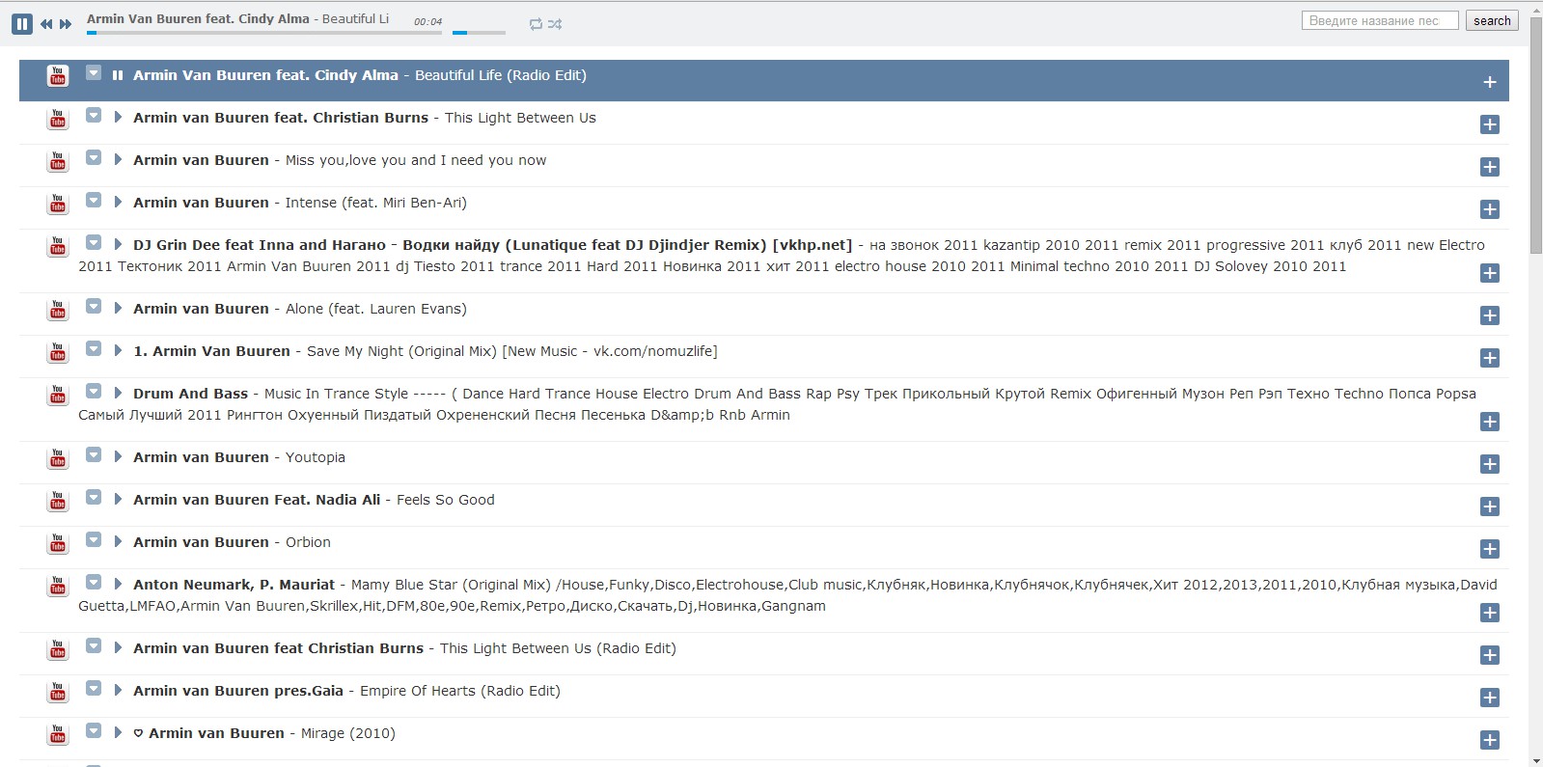The image size is (1543, 767).
Task: Open YouTube for Miss you, love you track
Action: [58, 161]
